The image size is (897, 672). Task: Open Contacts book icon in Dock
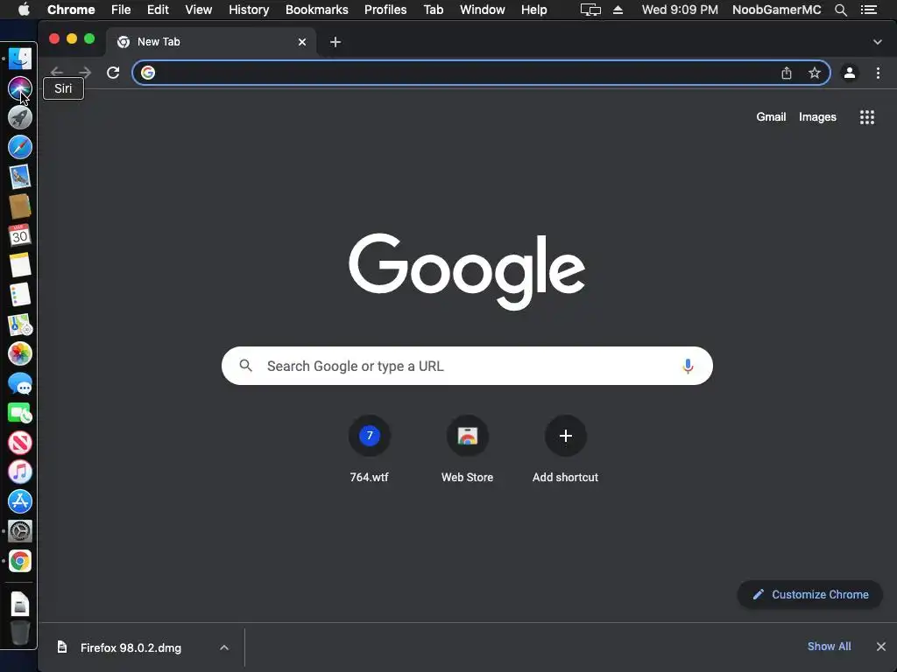coord(20,206)
